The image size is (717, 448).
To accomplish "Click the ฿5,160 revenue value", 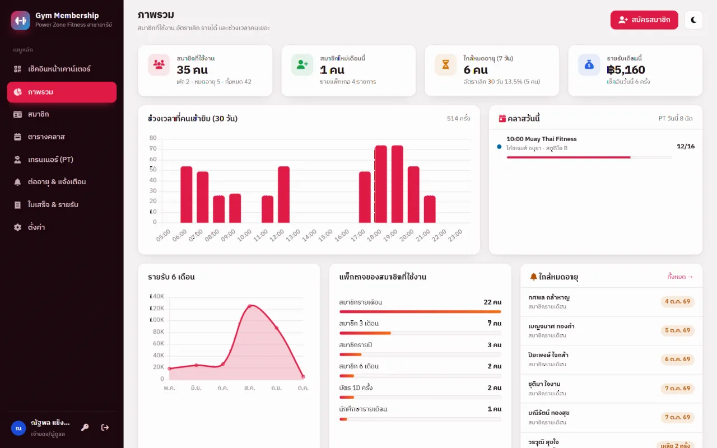I will 626,70.
